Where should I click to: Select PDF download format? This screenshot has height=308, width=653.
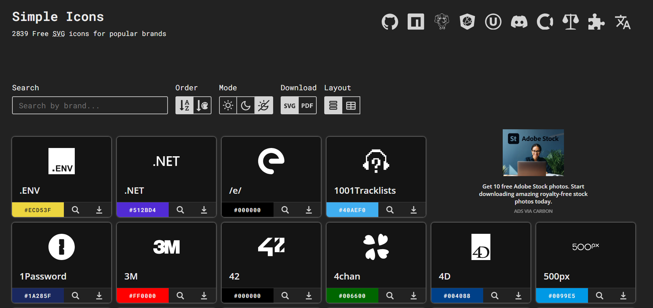[307, 105]
